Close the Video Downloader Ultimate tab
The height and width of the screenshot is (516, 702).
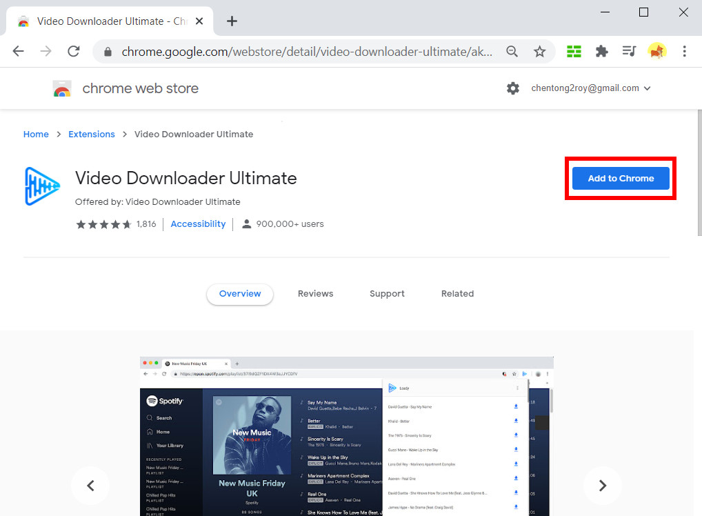coord(199,21)
